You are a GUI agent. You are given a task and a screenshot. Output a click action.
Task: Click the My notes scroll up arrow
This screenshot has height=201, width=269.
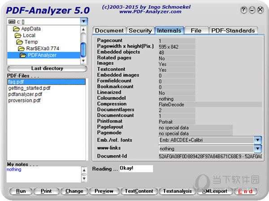pyautogui.click(x=84, y=170)
